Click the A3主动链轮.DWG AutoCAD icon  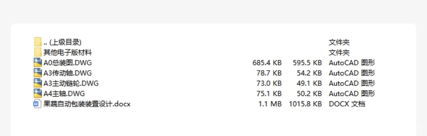tap(38, 83)
